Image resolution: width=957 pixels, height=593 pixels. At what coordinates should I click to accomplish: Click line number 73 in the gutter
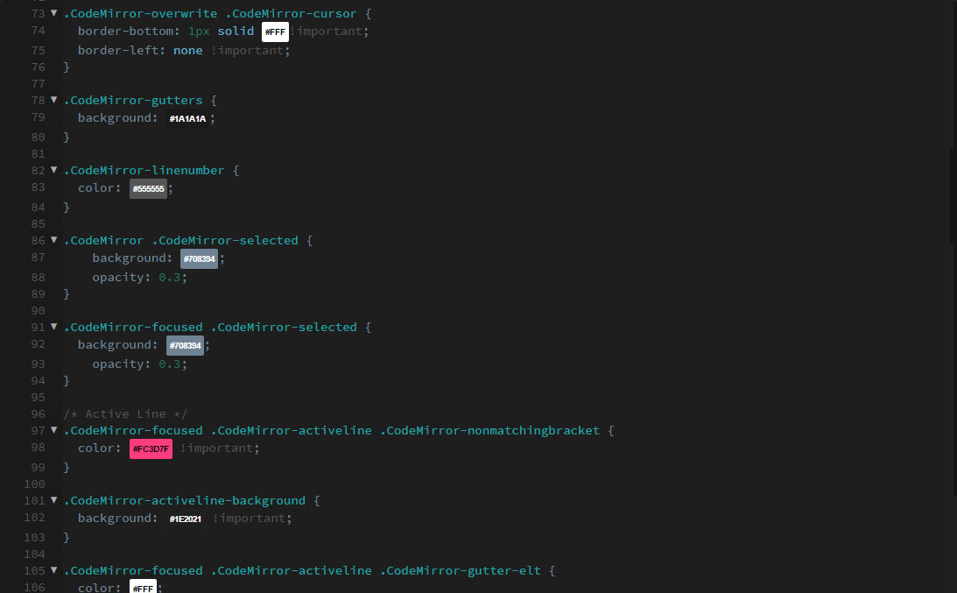pos(38,13)
